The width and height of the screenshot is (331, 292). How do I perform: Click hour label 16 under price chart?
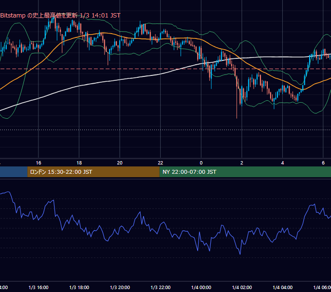click(38, 163)
